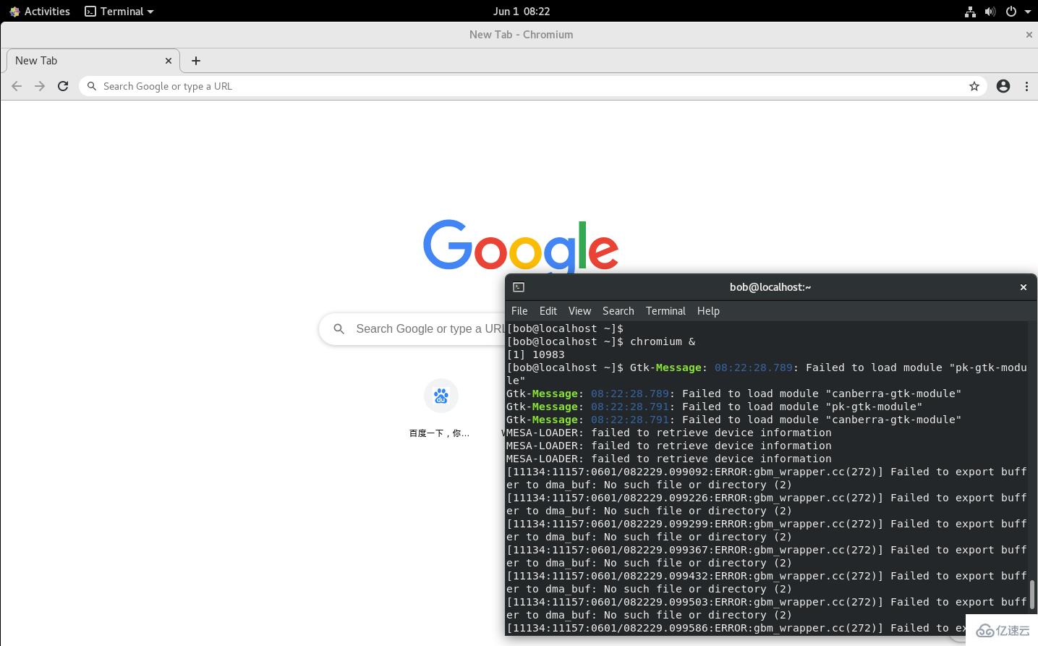1038x646 pixels.
Task: Click the network icon in top bar
Action: click(970, 11)
